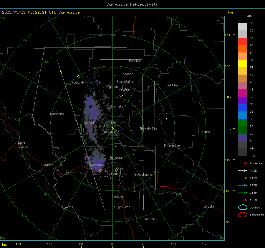
Task: Click the yellow diamond marker below RedDeer
Action: tap(121, 96)
